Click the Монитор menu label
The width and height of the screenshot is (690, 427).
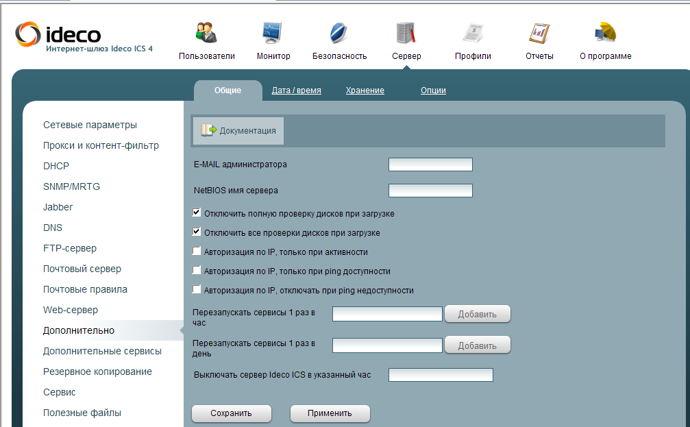coord(273,56)
